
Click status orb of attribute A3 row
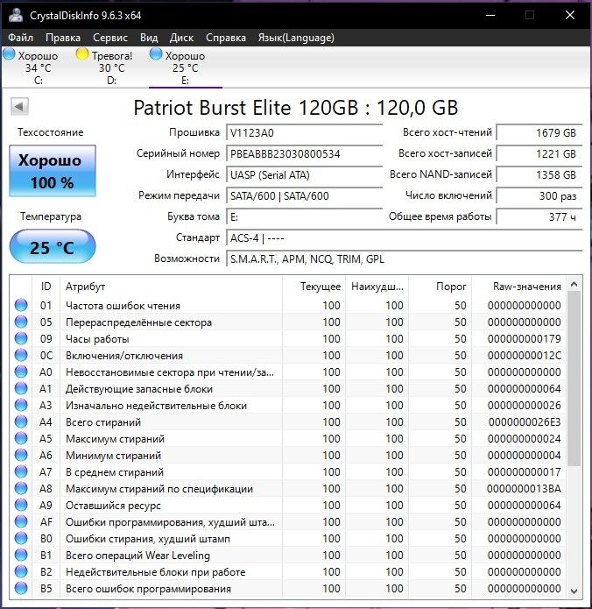pos(21,406)
